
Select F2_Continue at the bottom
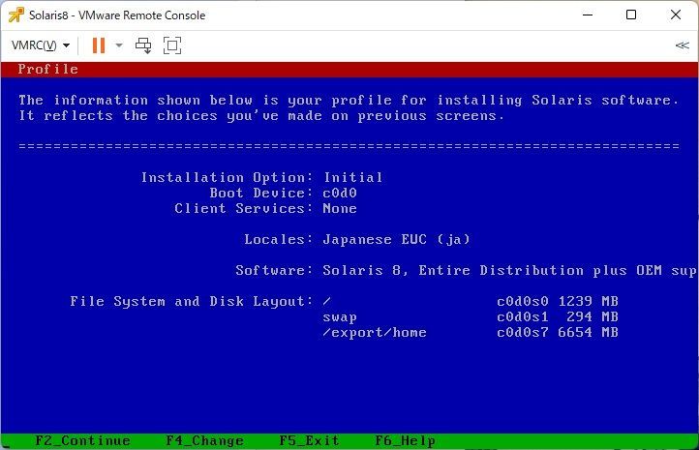[82, 440]
